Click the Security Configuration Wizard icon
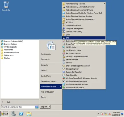The image size is (124, 117). 64,56
